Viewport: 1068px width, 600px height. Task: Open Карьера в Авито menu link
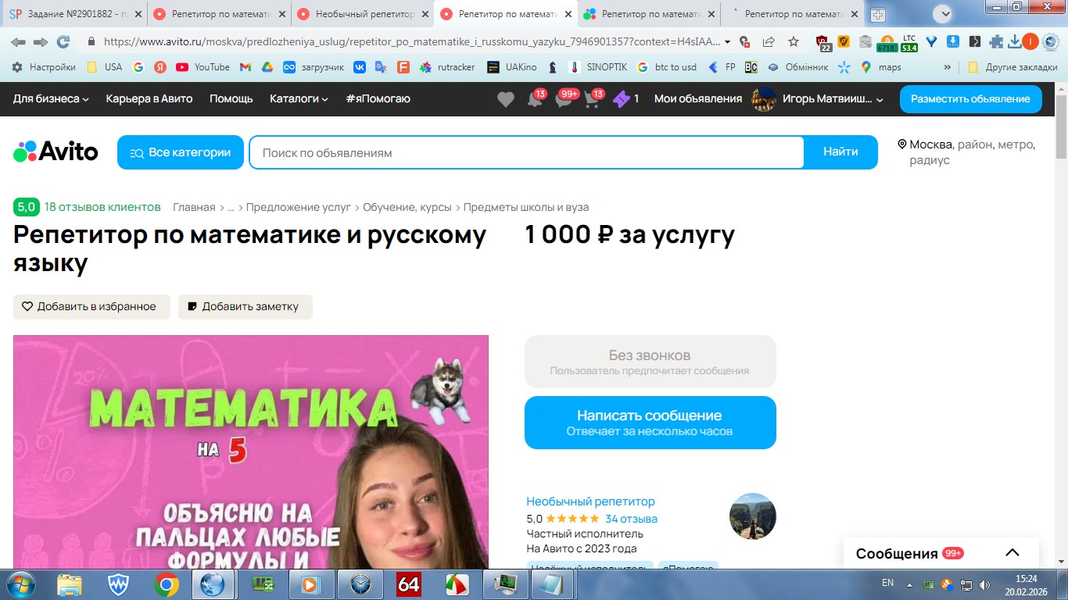click(149, 99)
